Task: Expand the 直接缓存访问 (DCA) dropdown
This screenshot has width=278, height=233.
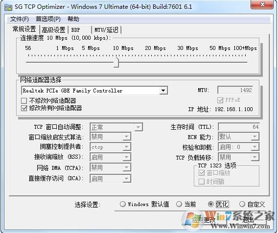Action: pyautogui.click(x=127, y=179)
